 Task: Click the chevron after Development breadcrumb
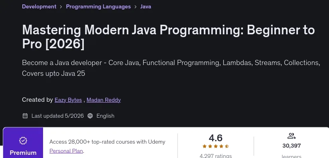pos(61,7)
